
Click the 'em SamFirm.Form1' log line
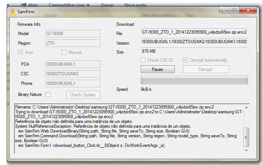(91, 146)
